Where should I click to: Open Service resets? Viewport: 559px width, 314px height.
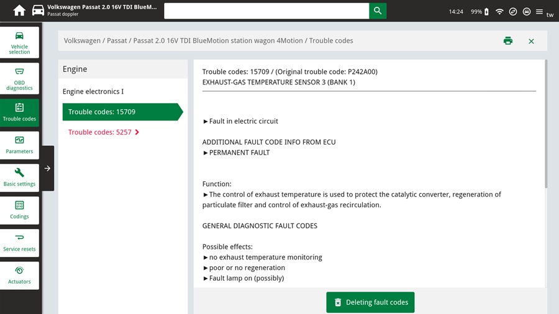click(19, 242)
